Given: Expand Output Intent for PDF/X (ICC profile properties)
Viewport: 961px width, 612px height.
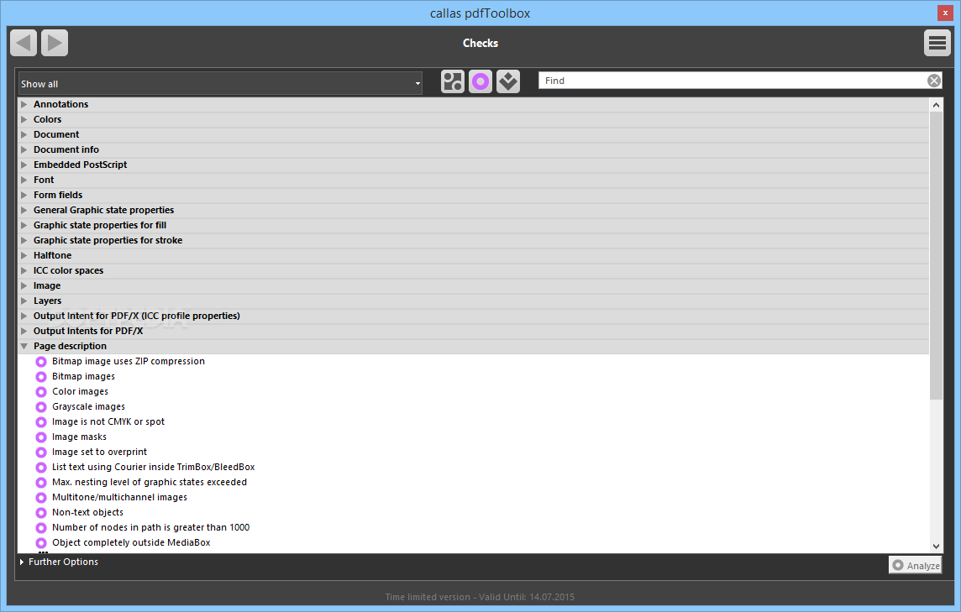Looking at the screenshot, I should (x=24, y=316).
